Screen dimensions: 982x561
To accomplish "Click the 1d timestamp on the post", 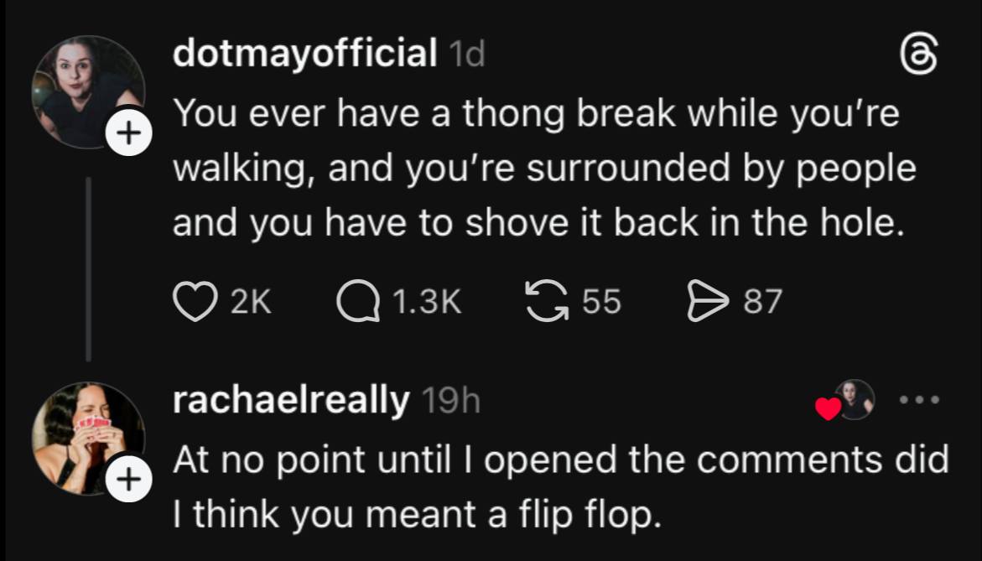I will pos(467,56).
